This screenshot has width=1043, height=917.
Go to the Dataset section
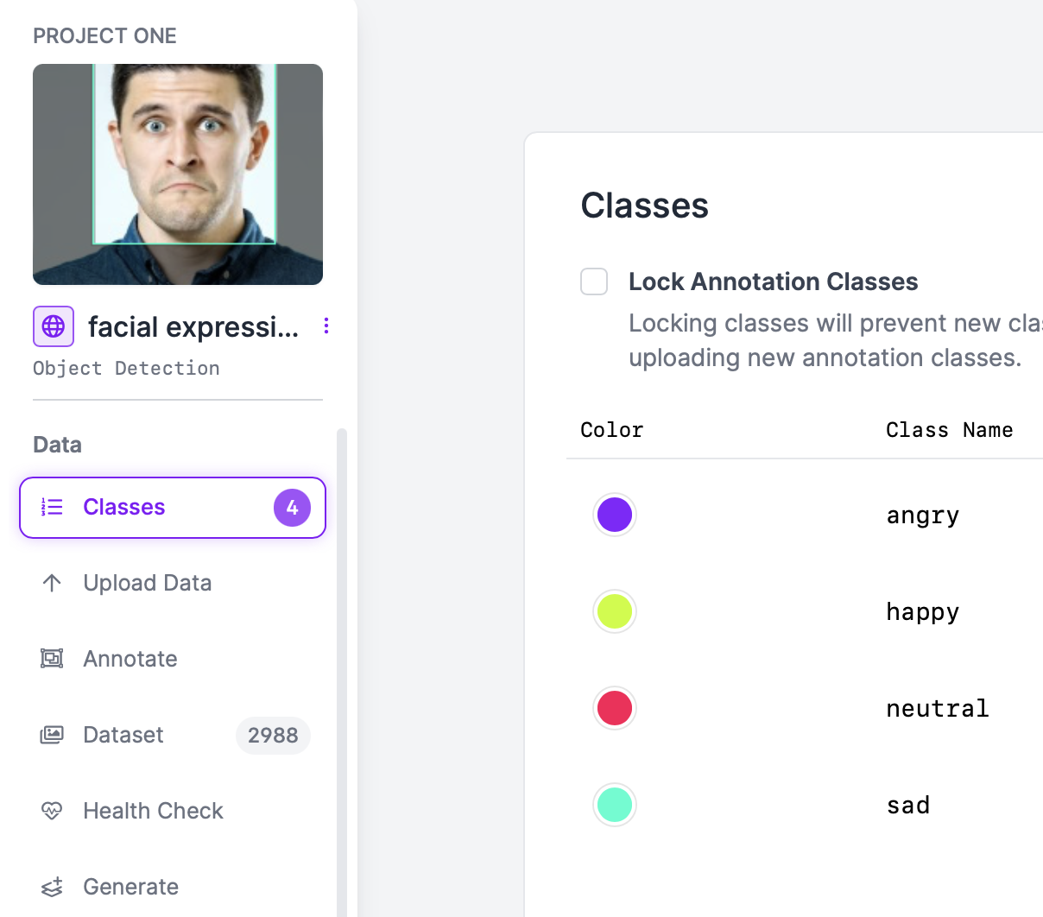(x=123, y=735)
